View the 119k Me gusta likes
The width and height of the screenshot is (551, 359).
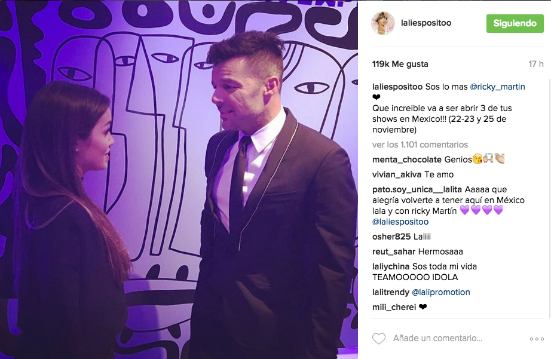coord(400,65)
